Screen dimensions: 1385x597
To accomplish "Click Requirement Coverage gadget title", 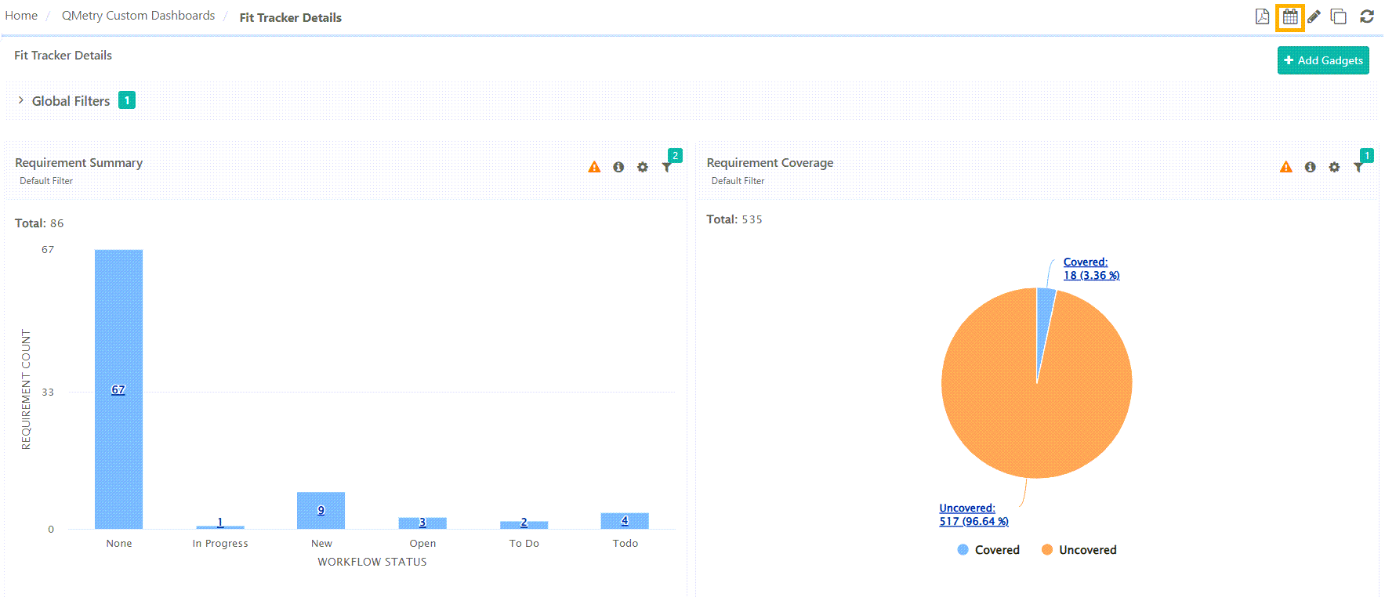I will (770, 163).
